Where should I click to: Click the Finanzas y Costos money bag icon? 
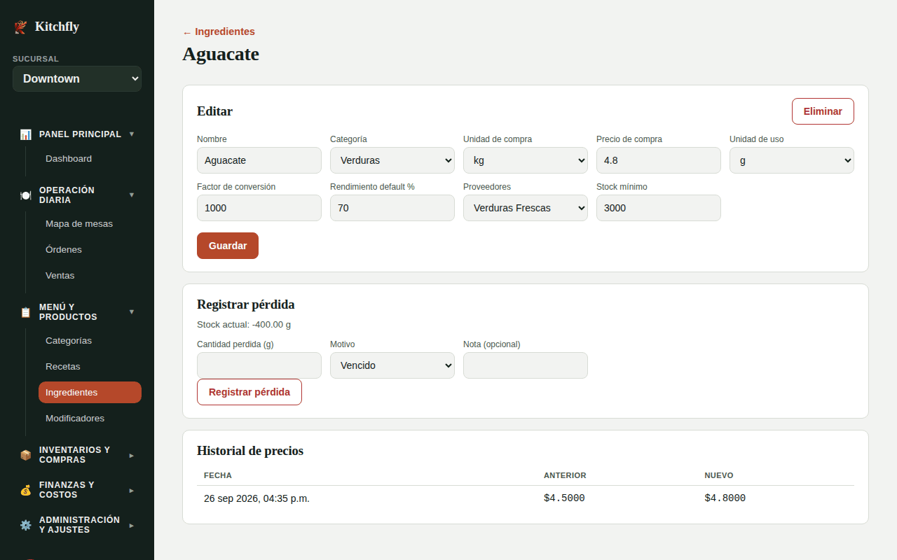[x=25, y=490]
